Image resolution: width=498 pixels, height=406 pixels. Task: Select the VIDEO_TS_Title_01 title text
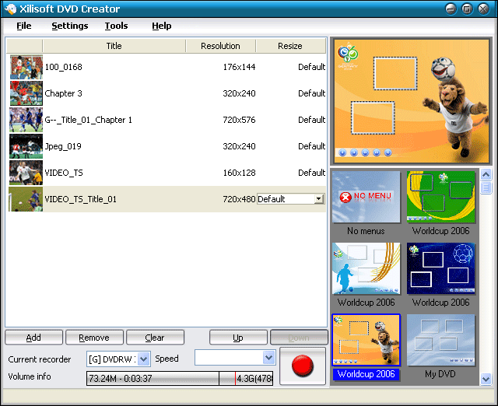tap(81, 199)
